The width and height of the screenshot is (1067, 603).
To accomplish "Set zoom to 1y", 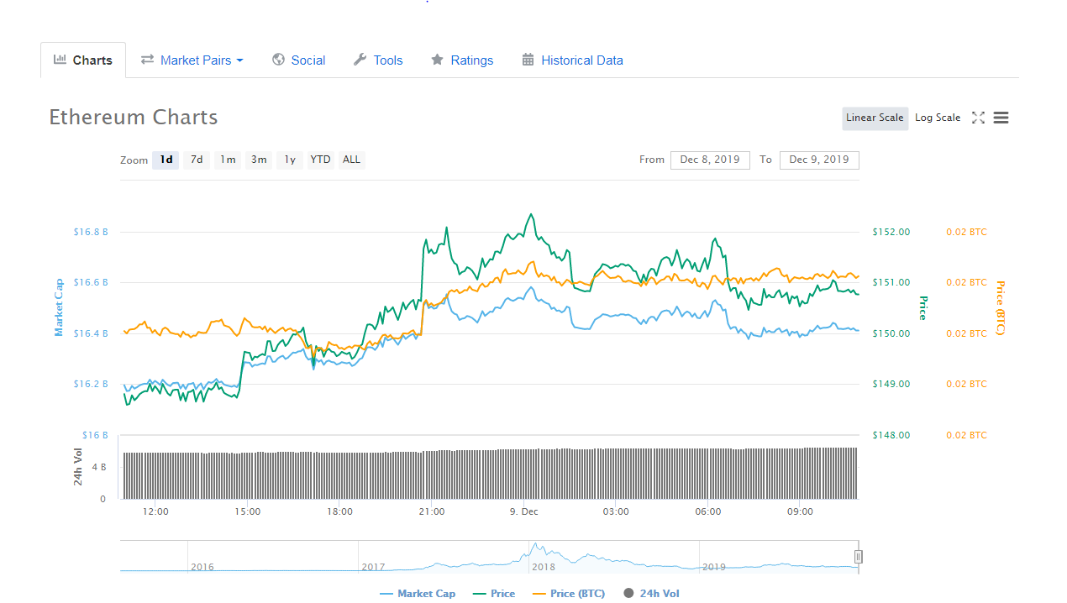I will 290,160.
